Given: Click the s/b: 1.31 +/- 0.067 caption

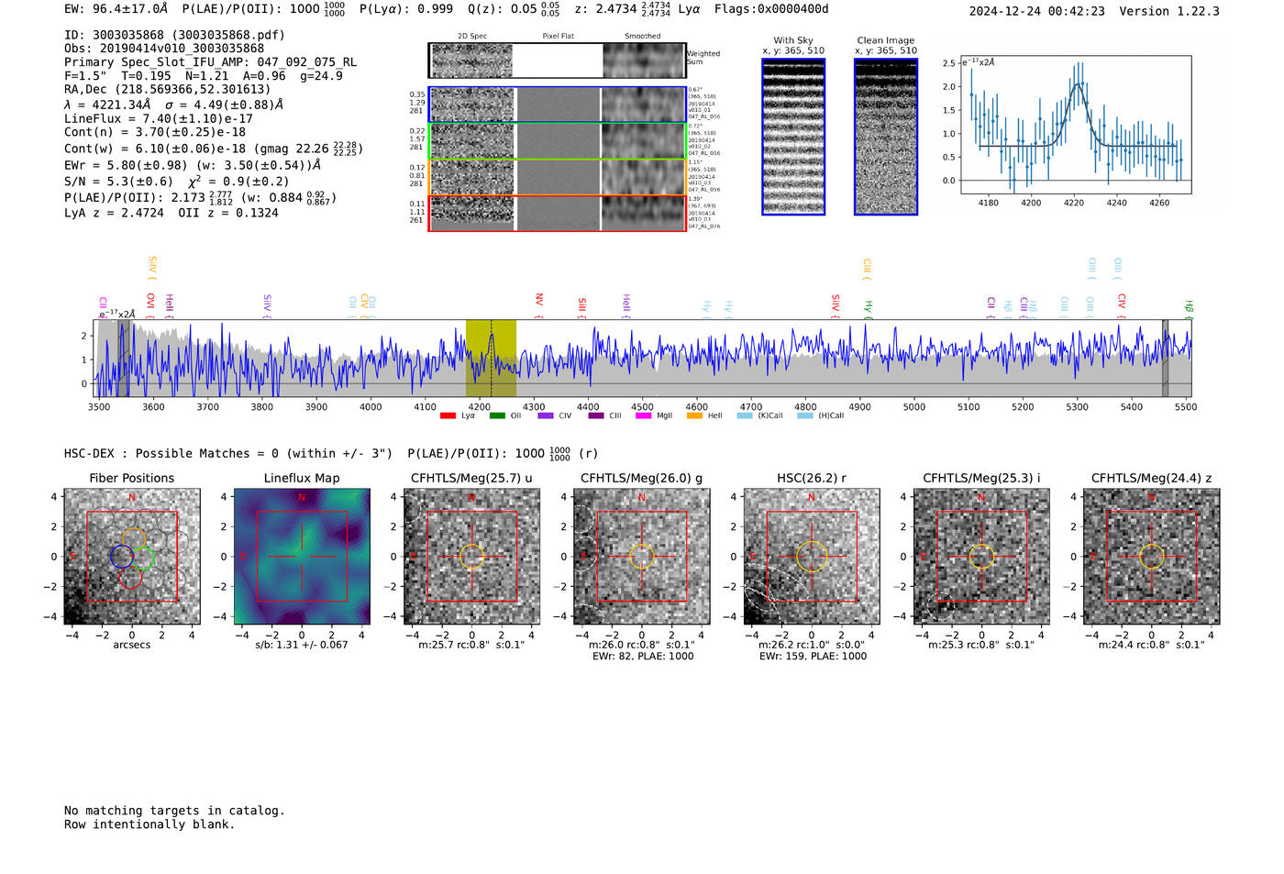Looking at the screenshot, I should point(302,645).
